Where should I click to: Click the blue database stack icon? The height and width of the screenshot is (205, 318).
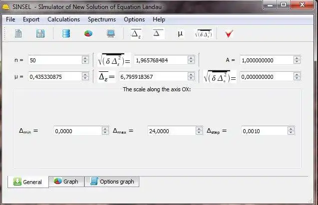tap(66, 33)
